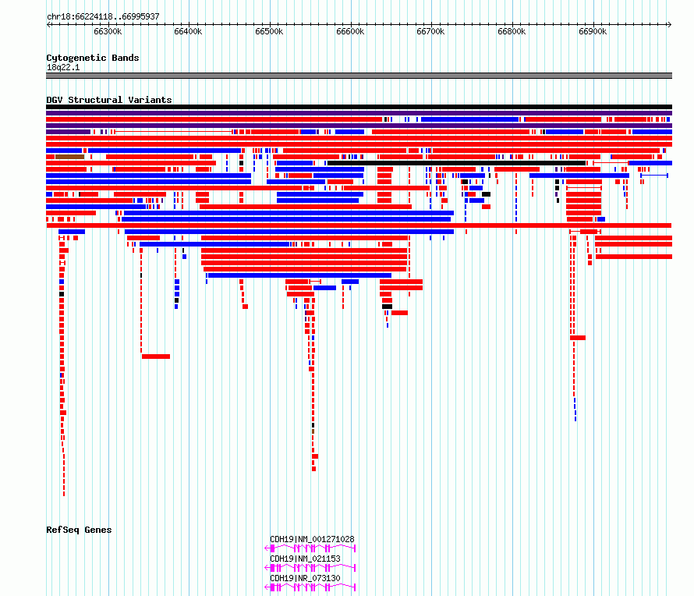The image size is (694, 596).
Task: Click the 66300k ruler tick label
Action: [x=108, y=31]
